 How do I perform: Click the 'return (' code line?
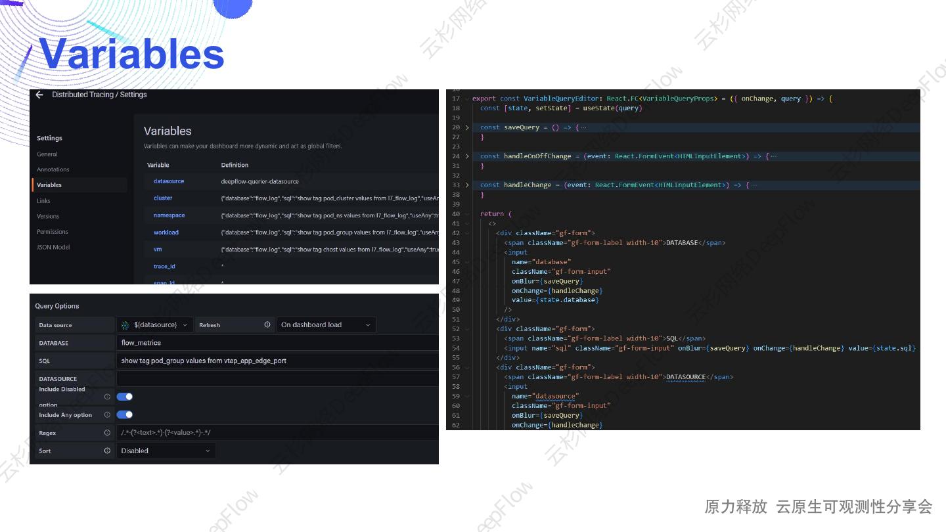click(x=496, y=214)
